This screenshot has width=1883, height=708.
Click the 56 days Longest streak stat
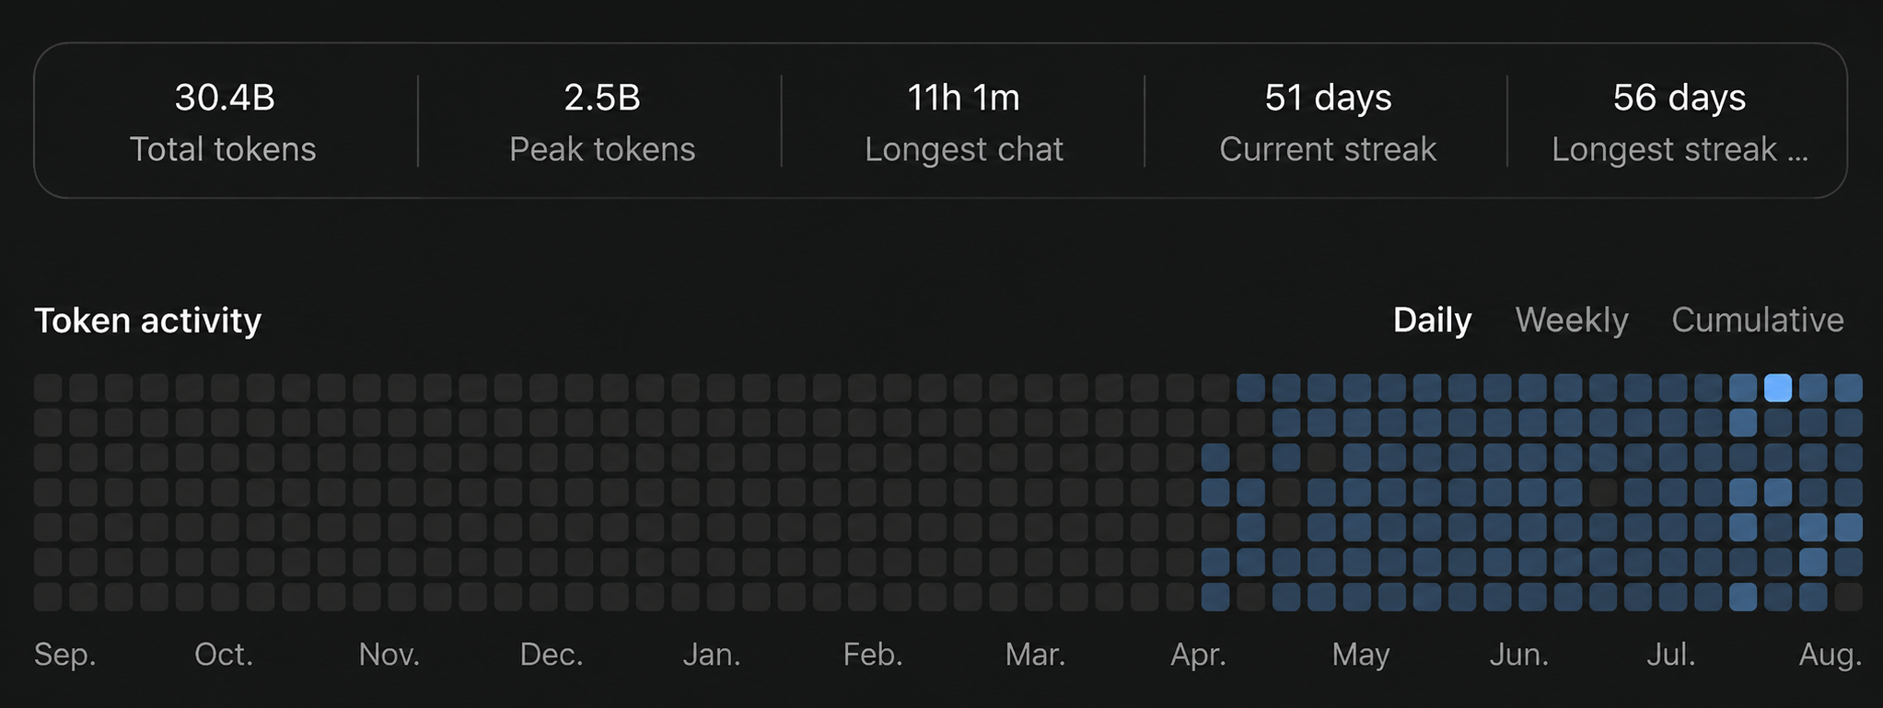[x=1680, y=122]
